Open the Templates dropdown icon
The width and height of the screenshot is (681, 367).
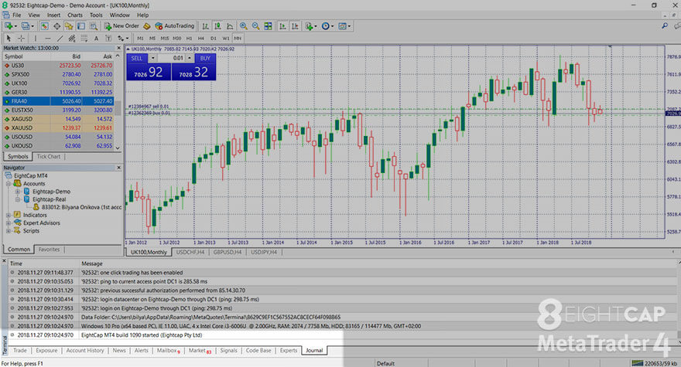344,26
